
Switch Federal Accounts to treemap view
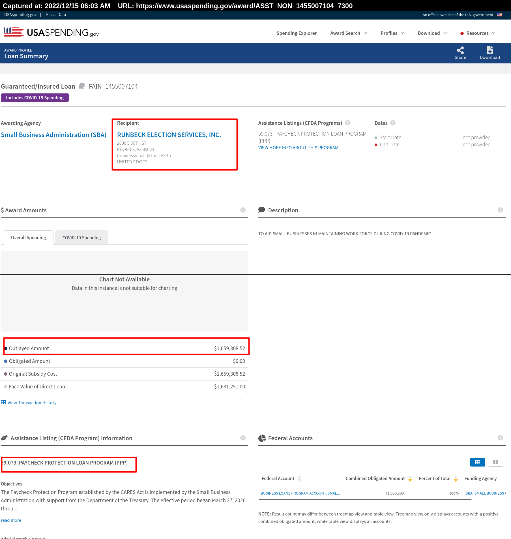point(495,462)
